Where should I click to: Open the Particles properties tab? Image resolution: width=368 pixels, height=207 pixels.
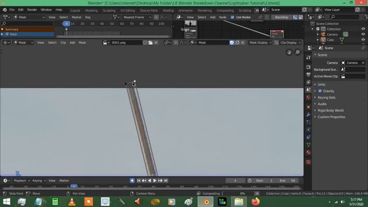[x=308, y=122]
